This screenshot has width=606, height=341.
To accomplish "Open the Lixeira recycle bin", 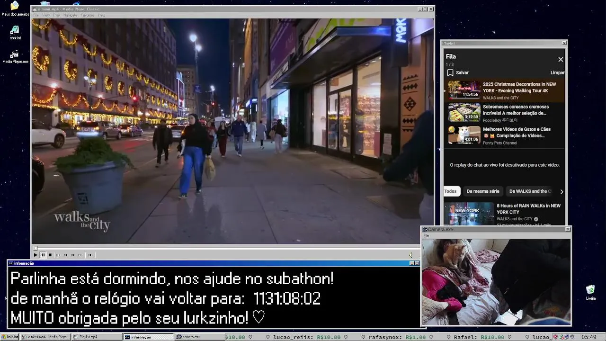I will click(x=590, y=292).
